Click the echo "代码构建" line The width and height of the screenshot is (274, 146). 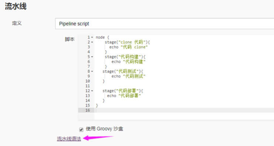(x=129, y=62)
